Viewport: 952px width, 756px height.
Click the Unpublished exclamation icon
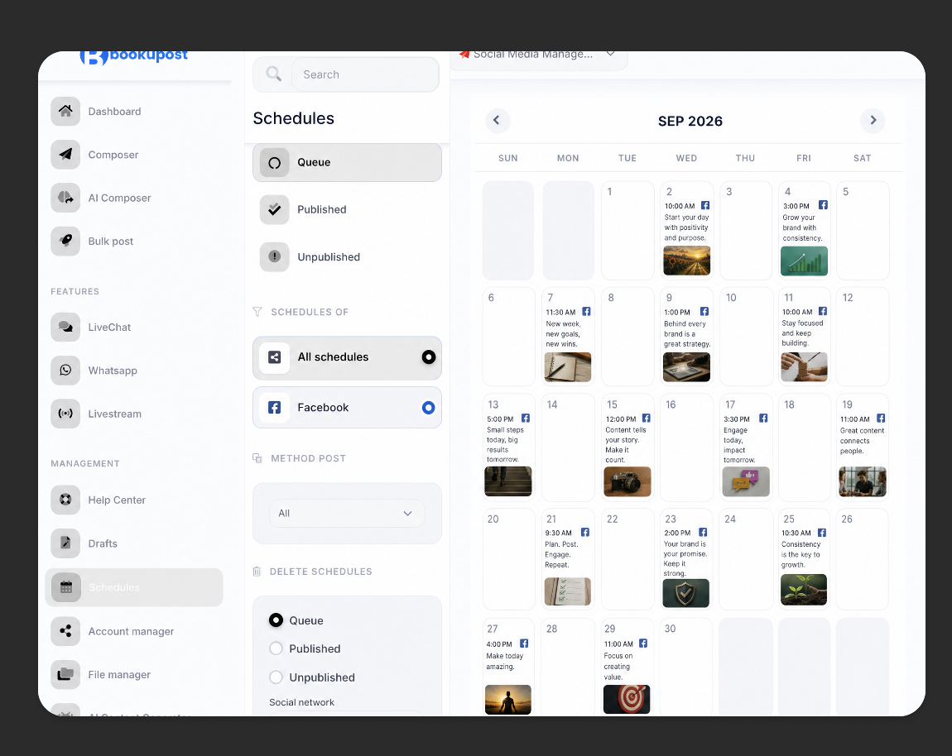(x=275, y=256)
